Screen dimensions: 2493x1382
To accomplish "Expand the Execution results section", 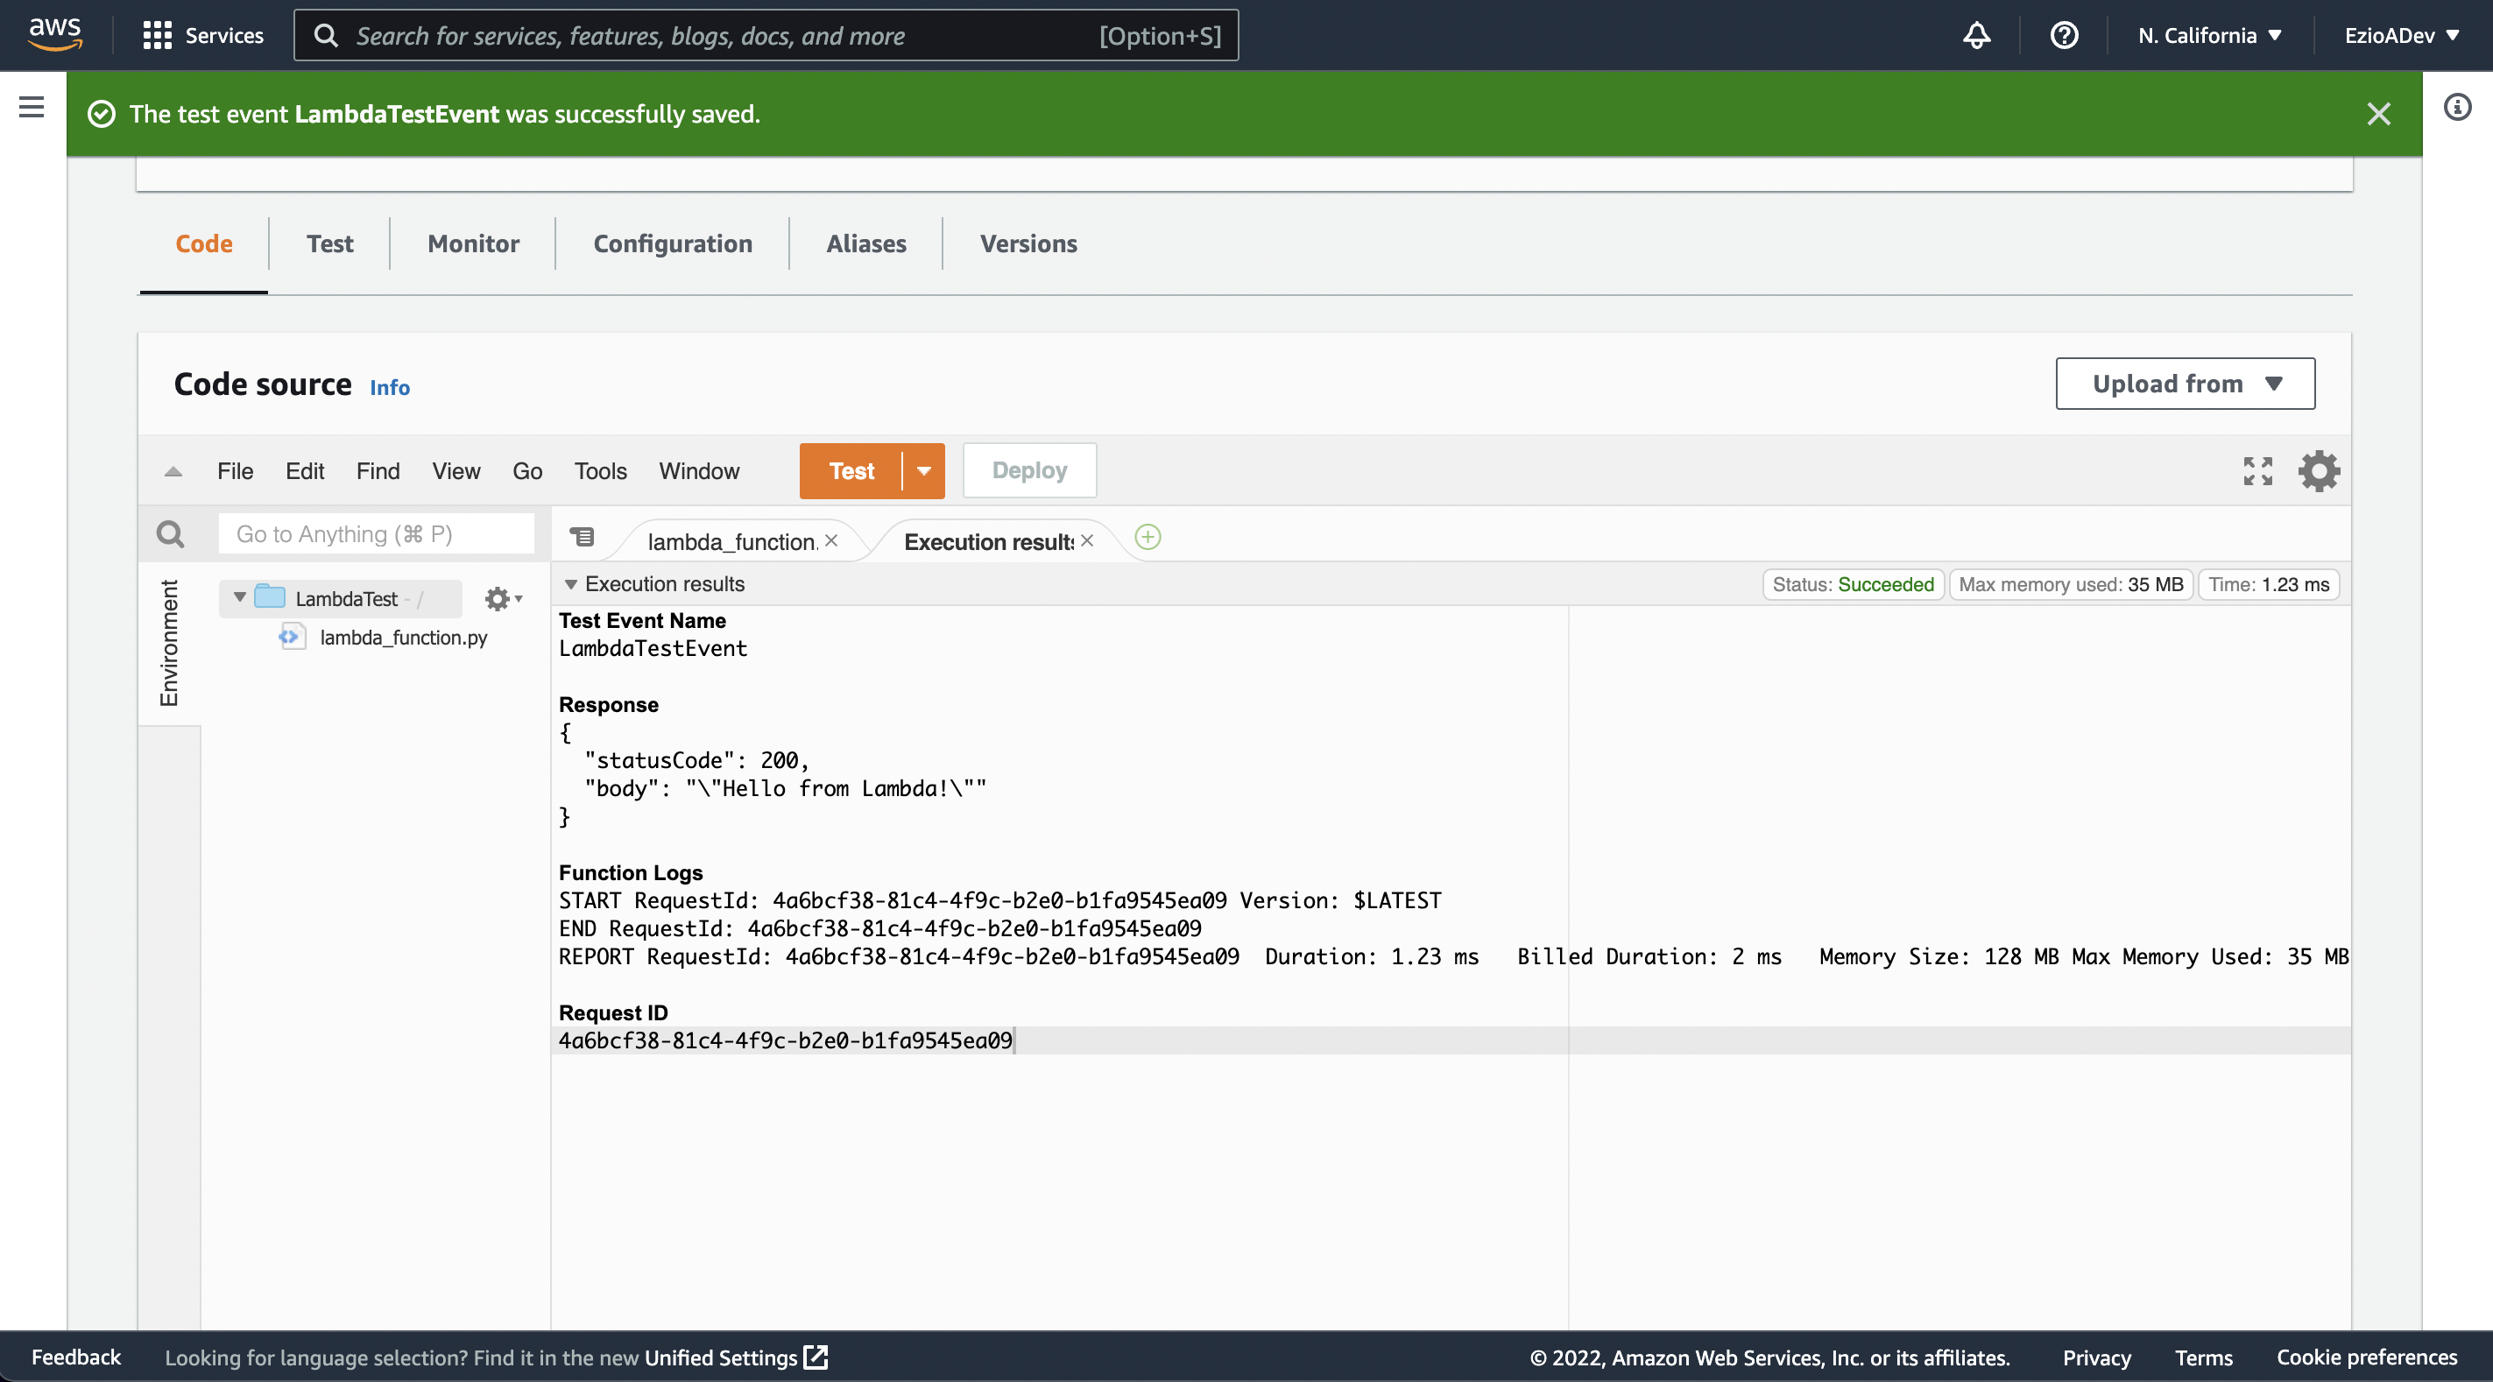I will (x=570, y=586).
